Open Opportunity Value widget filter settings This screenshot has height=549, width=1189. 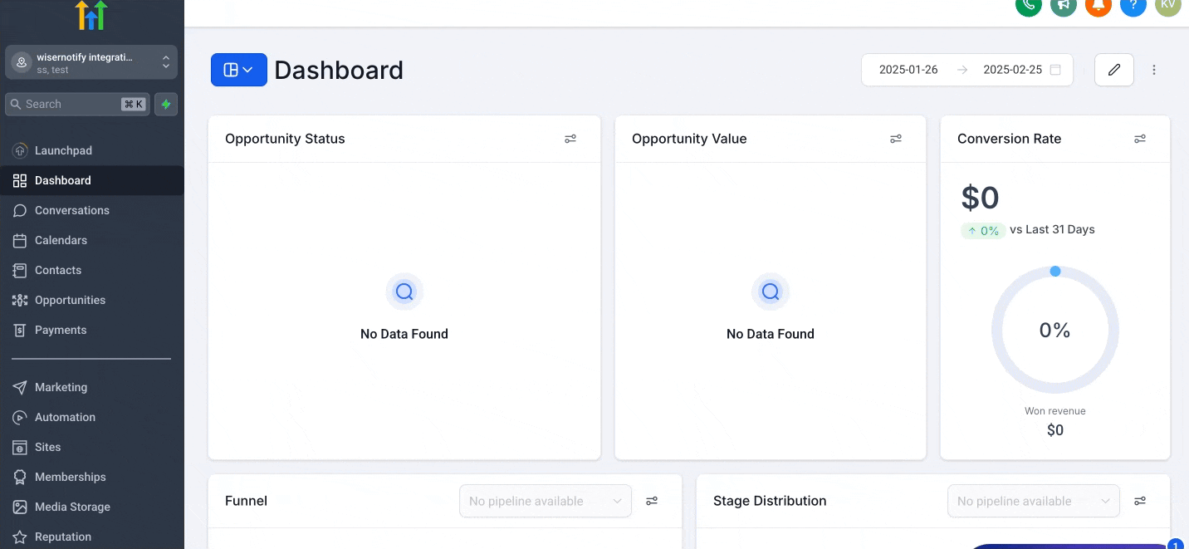896,139
